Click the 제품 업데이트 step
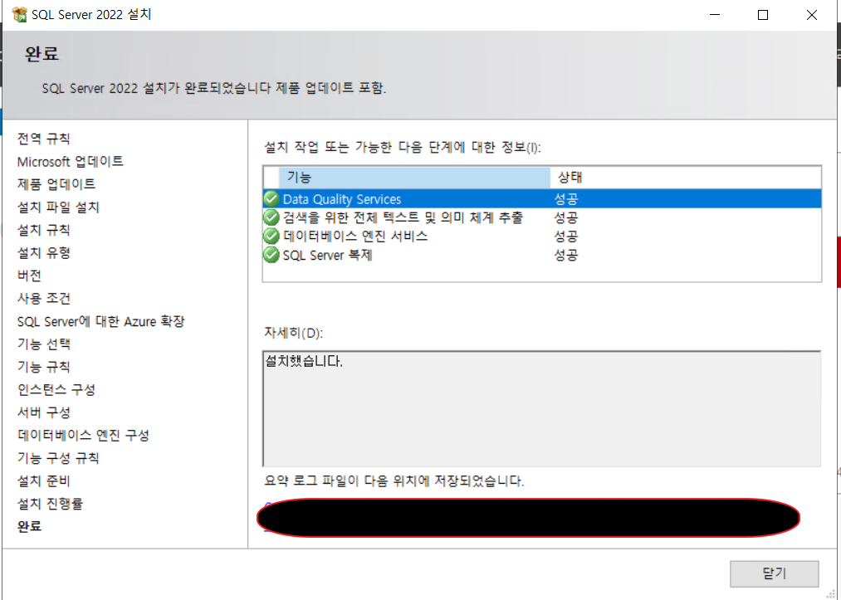841x600 pixels. tap(56, 184)
